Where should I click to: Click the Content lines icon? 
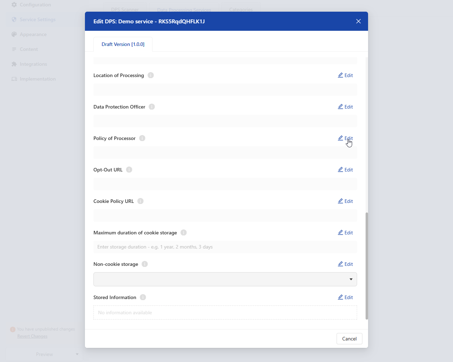14,49
